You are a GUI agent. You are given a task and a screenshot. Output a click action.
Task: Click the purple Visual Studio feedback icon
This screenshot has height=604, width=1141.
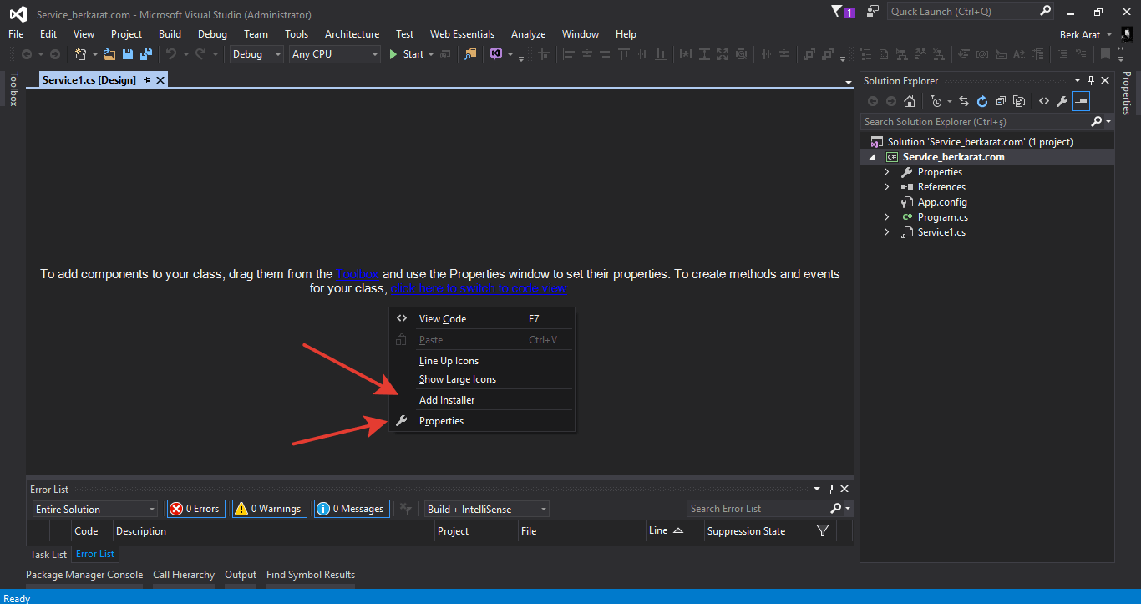[497, 54]
